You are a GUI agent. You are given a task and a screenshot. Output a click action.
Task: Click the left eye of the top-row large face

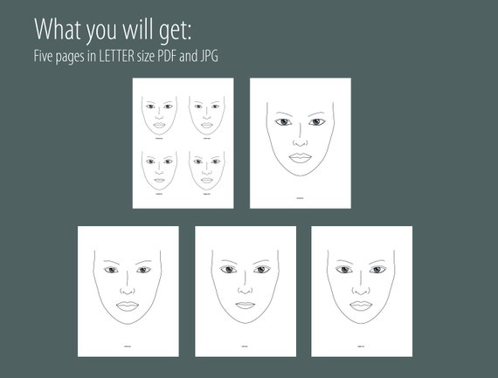[283, 122]
